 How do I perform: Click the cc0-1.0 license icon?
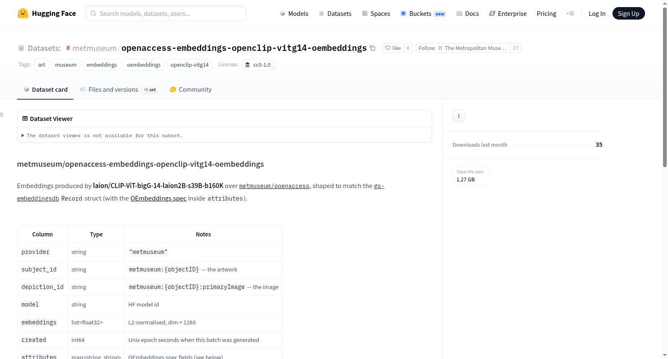[x=248, y=65]
